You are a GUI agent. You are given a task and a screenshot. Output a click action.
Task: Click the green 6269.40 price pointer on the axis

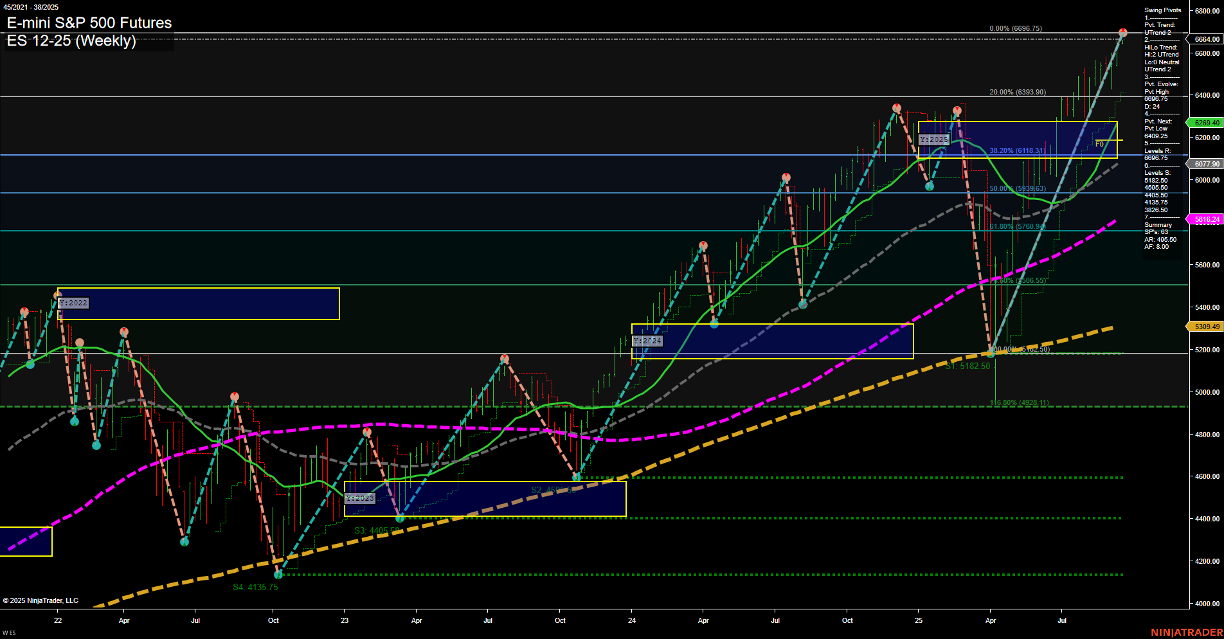pyautogui.click(x=1206, y=122)
